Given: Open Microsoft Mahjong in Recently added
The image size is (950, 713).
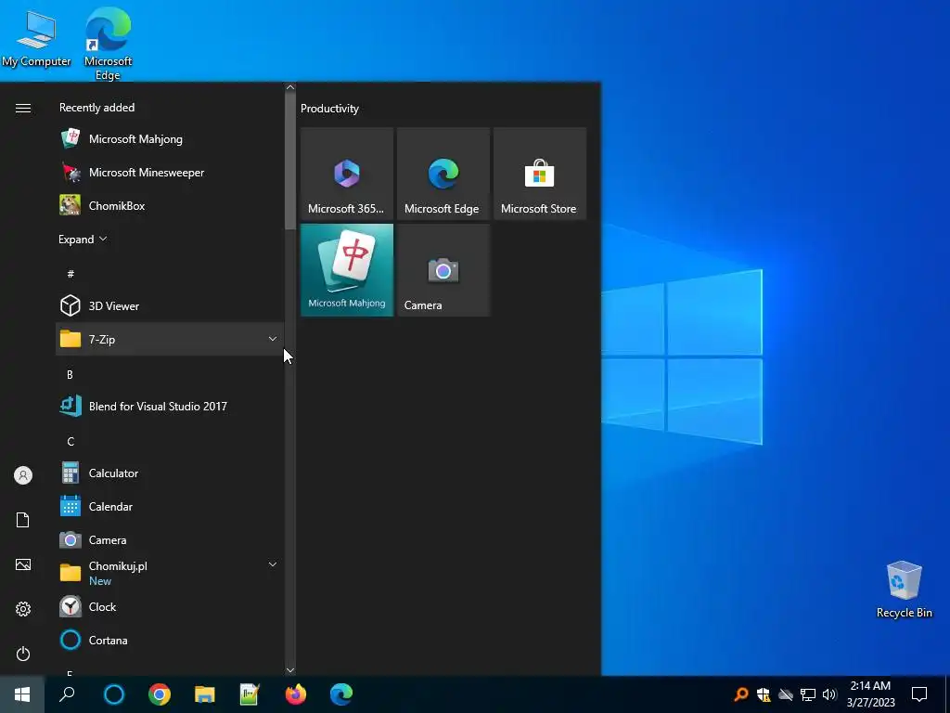Looking at the screenshot, I should click(x=170, y=139).
